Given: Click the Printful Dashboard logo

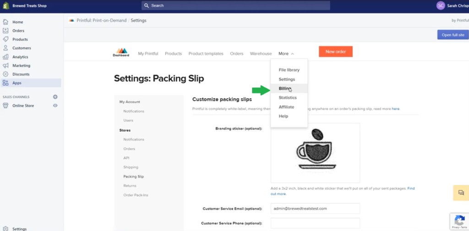Looking at the screenshot, I should click(121, 52).
